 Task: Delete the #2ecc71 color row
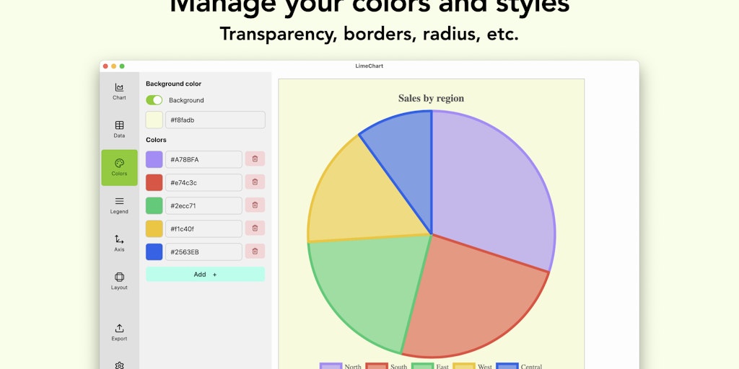255,205
